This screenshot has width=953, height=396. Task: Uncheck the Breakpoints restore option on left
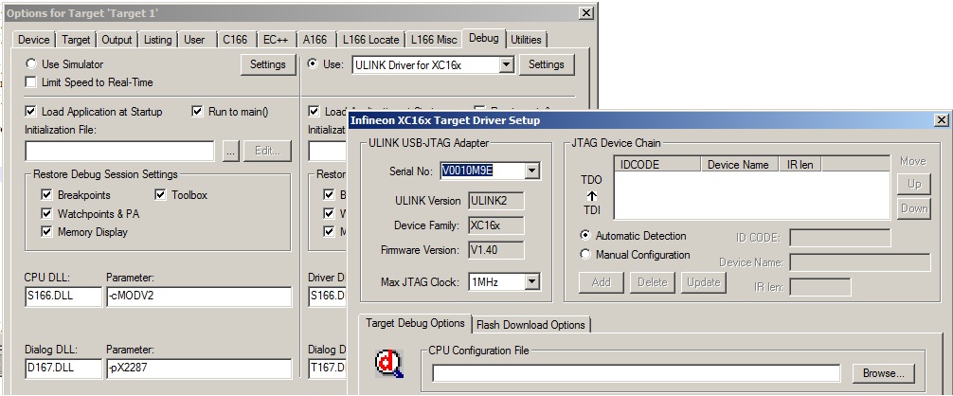(46, 195)
